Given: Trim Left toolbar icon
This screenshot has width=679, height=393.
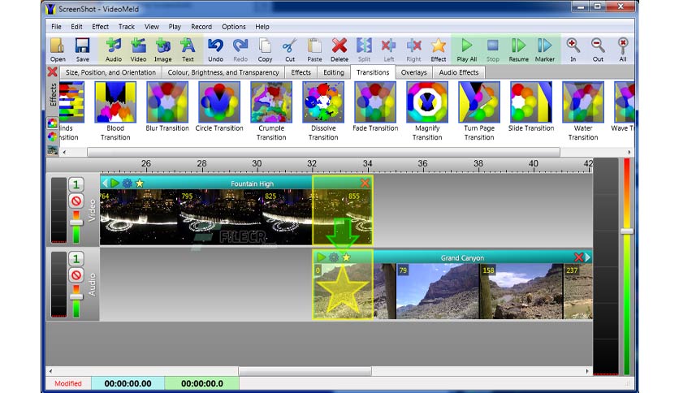Looking at the screenshot, I should coord(389,50).
